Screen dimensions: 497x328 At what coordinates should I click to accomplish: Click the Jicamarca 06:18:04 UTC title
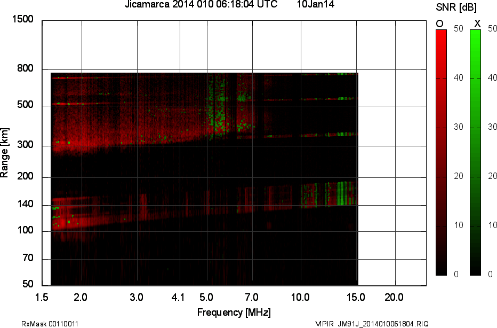coord(201,4)
